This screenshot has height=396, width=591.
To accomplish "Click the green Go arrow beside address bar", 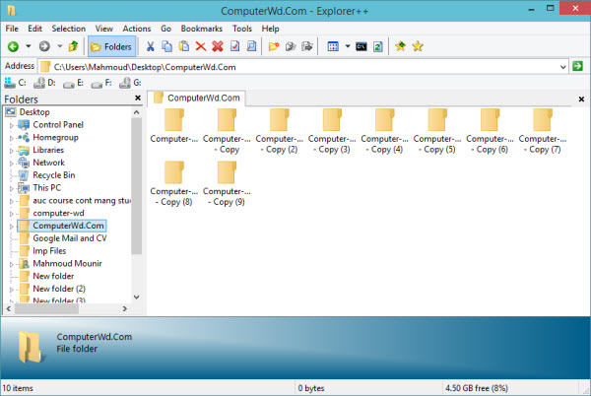I will [x=577, y=66].
